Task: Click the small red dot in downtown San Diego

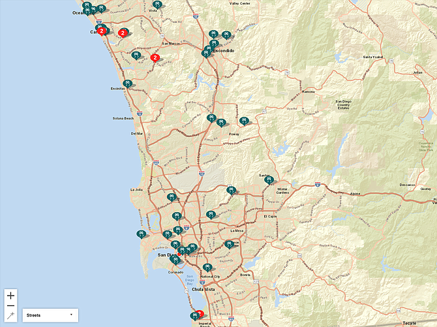Action: click(179, 255)
